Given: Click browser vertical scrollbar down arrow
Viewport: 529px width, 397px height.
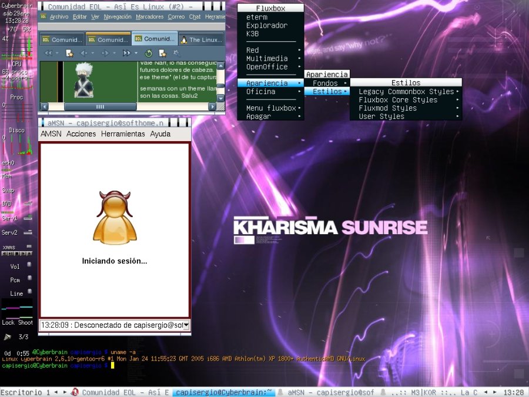Looking at the screenshot, I should pyautogui.click(x=220, y=98).
